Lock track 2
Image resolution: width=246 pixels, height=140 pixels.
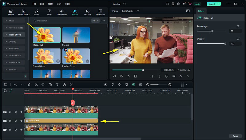coord(10,121)
